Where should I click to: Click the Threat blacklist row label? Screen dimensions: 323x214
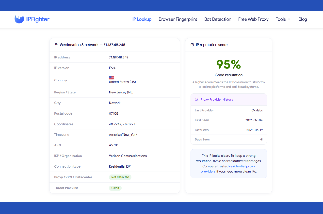(66, 188)
